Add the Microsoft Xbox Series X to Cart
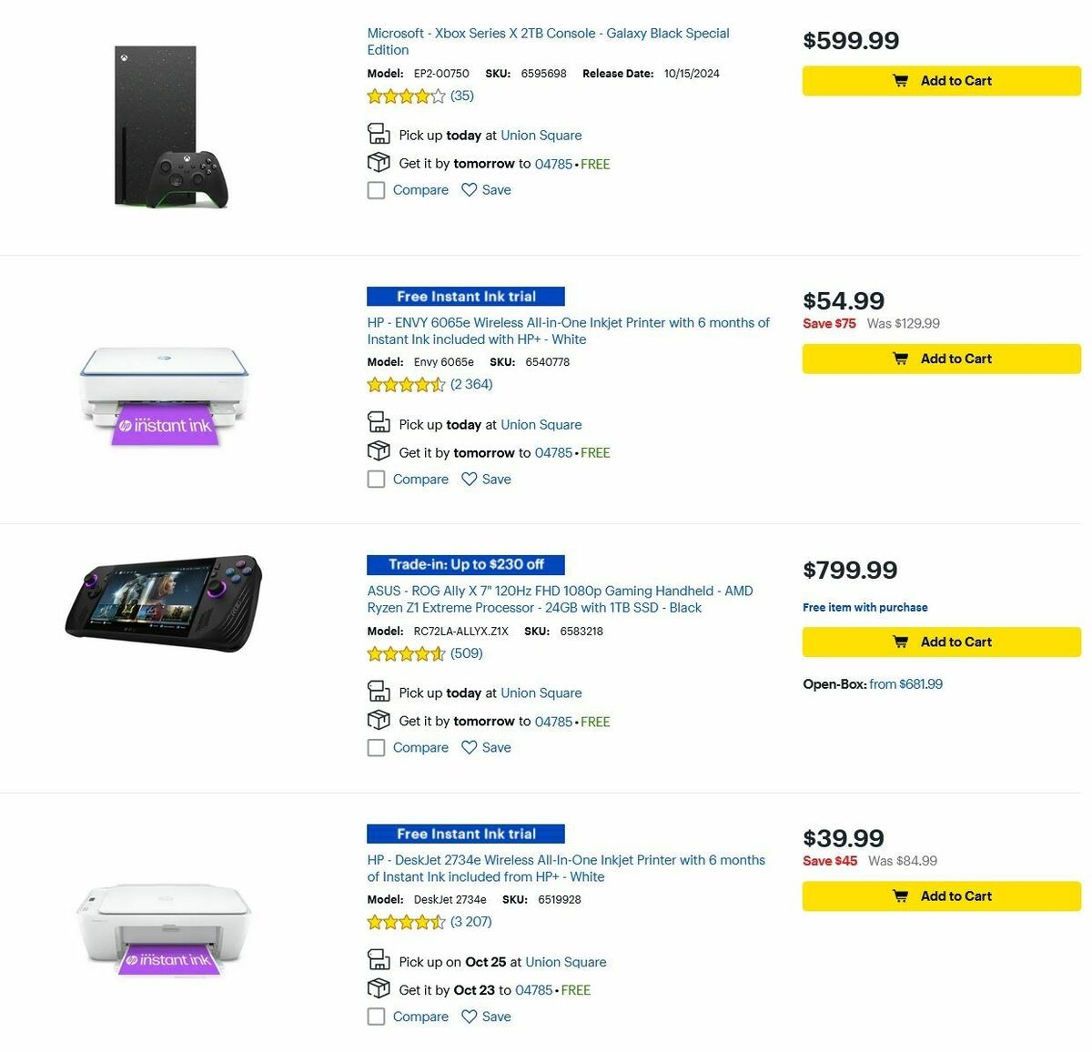The image size is (1092, 1052). pyautogui.click(x=941, y=80)
